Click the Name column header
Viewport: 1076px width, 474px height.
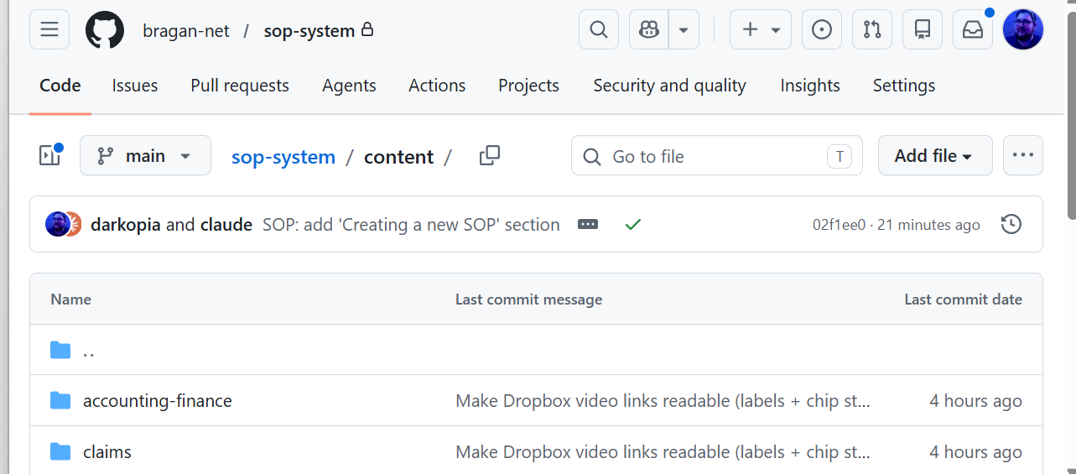point(70,300)
